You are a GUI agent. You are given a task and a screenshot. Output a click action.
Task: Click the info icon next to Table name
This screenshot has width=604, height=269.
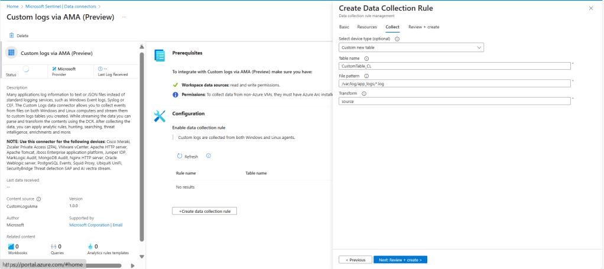[x=366, y=59]
